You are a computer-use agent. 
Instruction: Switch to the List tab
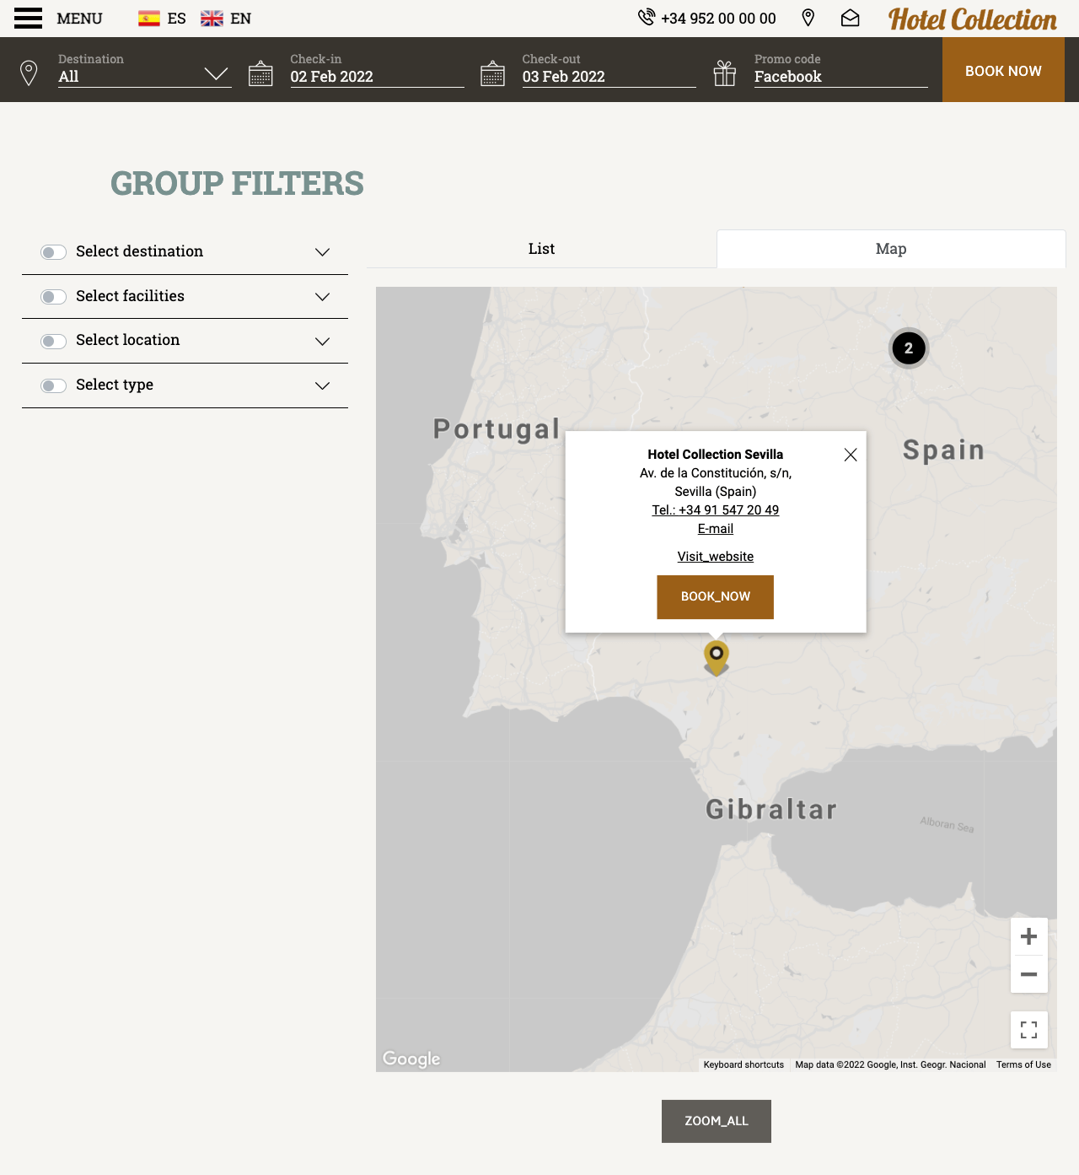tap(541, 249)
